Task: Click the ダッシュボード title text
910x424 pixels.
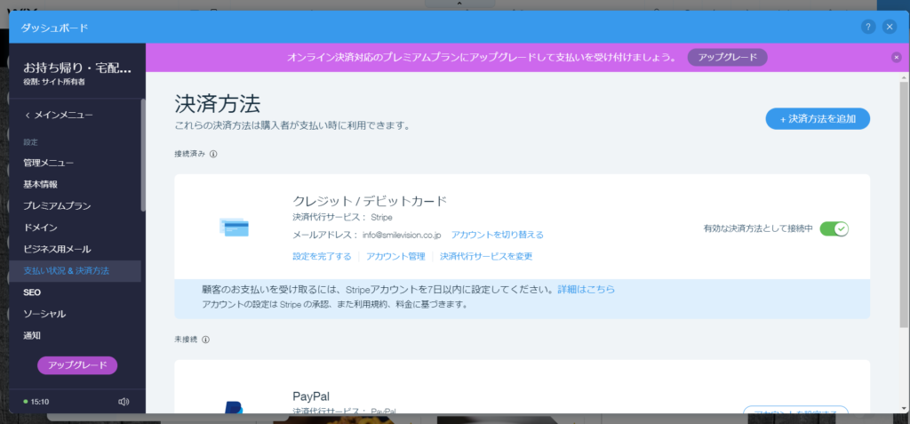Action: [x=54, y=28]
